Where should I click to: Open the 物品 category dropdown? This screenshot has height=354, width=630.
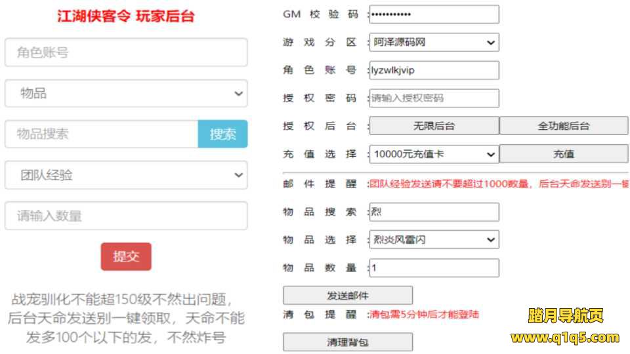pos(125,94)
